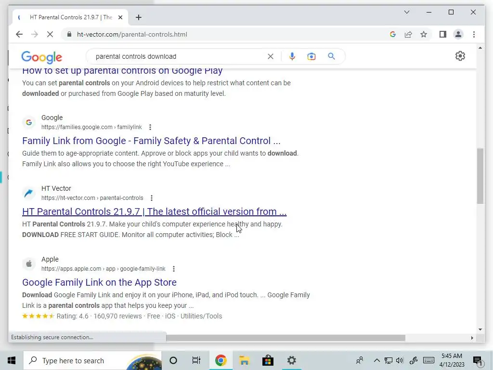Click the scroll up arrow
493x370 pixels.
[x=480, y=48]
